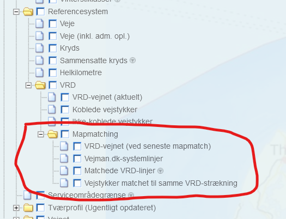Check VRD-vejnet (ved seneste mapmatch) box
This screenshot has height=219, width=286.
tap(77, 146)
